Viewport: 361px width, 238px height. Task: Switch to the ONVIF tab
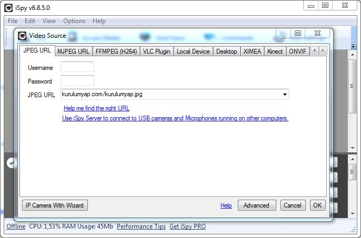[x=297, y=51]
